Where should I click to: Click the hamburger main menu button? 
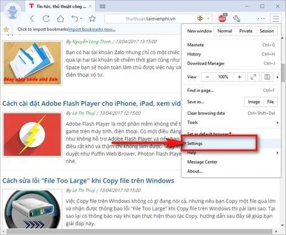tap(276, 19)
